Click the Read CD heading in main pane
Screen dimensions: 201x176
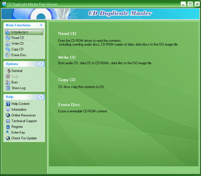[67, 34]
